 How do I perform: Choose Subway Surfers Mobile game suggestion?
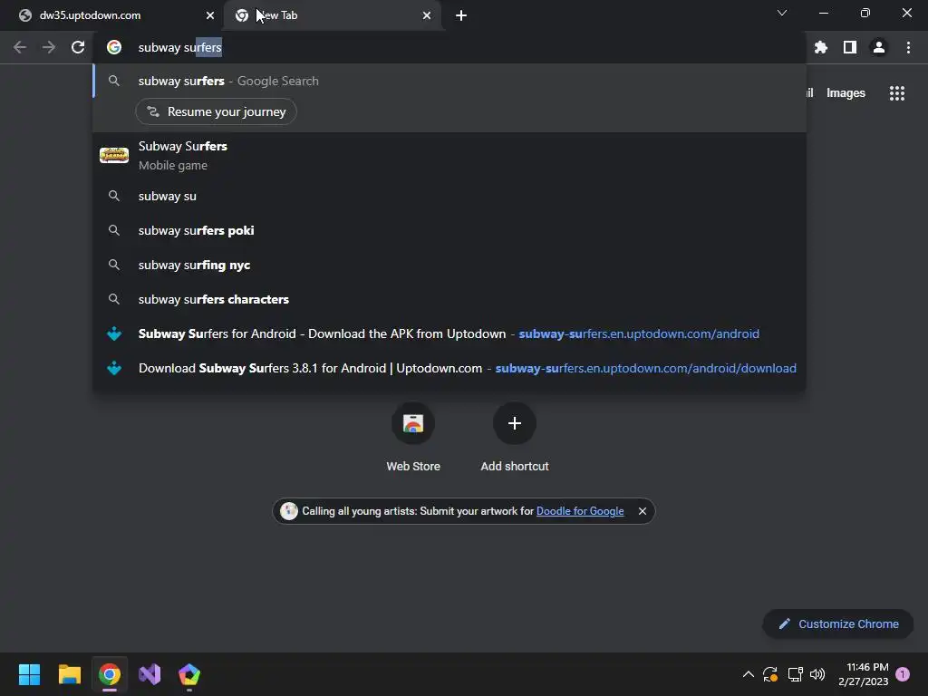[x=449, y=155]
